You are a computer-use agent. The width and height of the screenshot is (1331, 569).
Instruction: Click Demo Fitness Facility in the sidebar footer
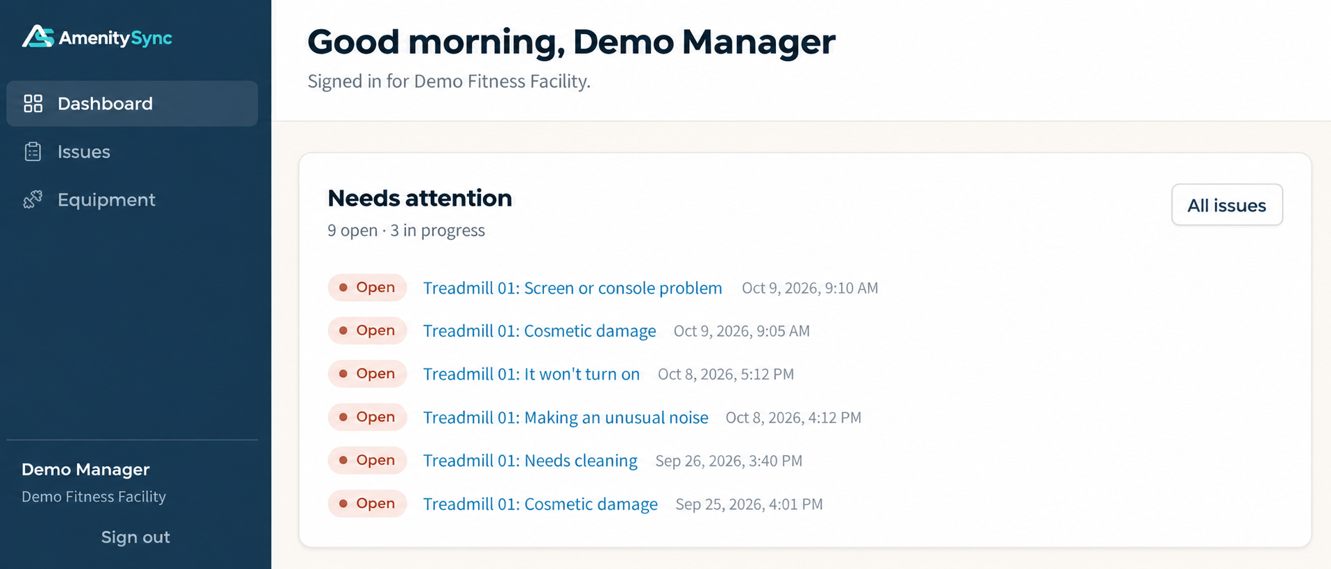94,497
